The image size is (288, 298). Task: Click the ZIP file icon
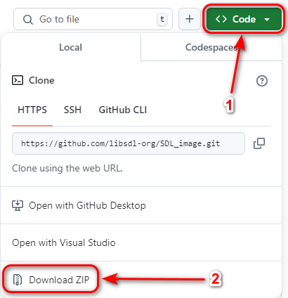point(18,280)
